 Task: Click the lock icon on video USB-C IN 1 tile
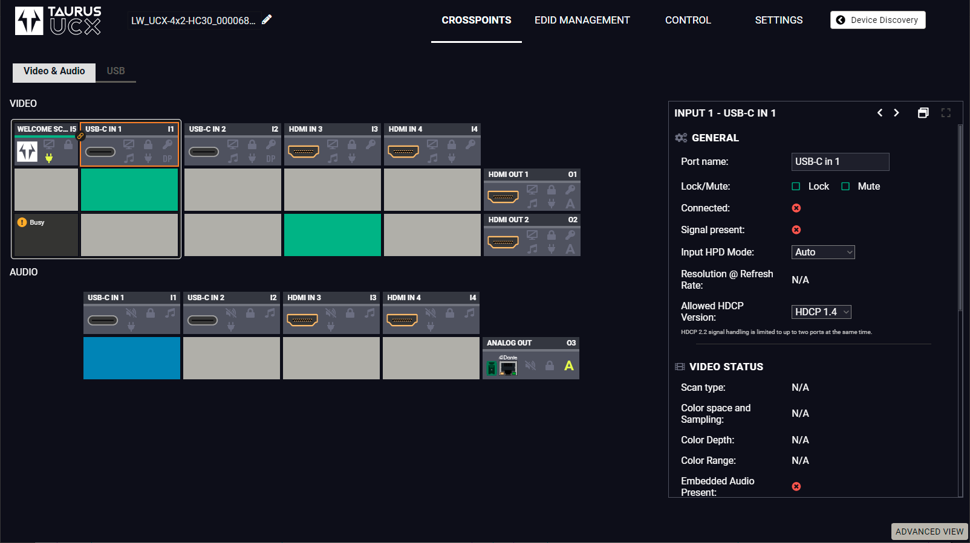click(148, 144)
